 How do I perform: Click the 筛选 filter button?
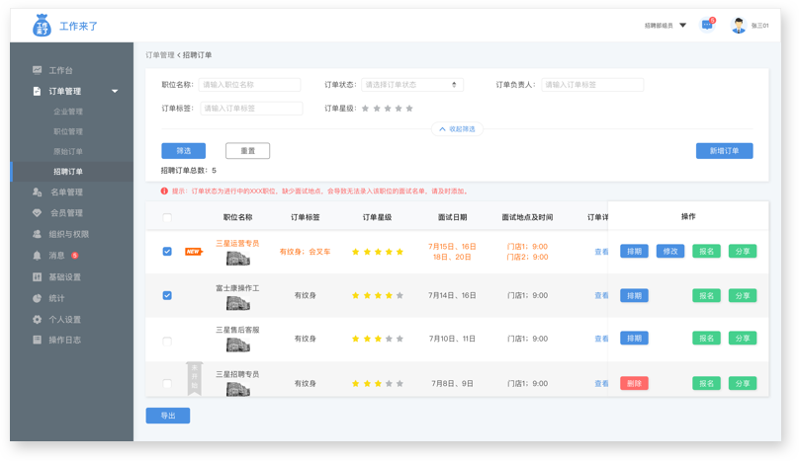[184, 151]
